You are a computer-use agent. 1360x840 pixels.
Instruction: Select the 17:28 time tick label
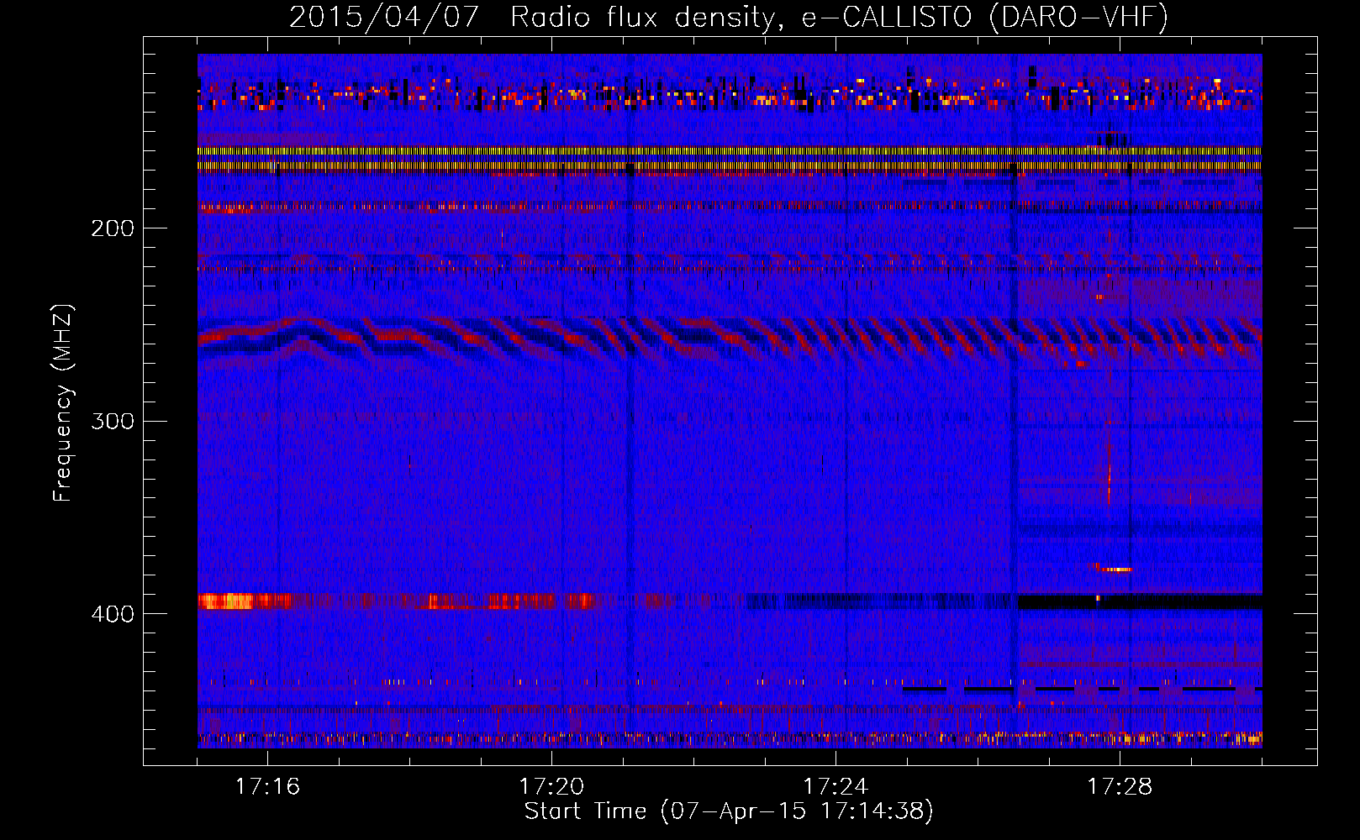(1119, 787)
